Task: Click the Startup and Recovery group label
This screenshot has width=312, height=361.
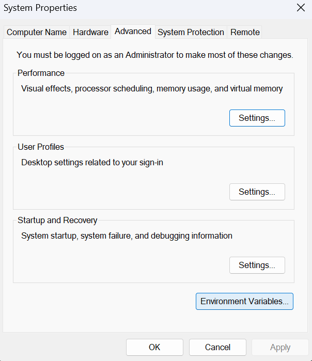Action: coord(57,220)
